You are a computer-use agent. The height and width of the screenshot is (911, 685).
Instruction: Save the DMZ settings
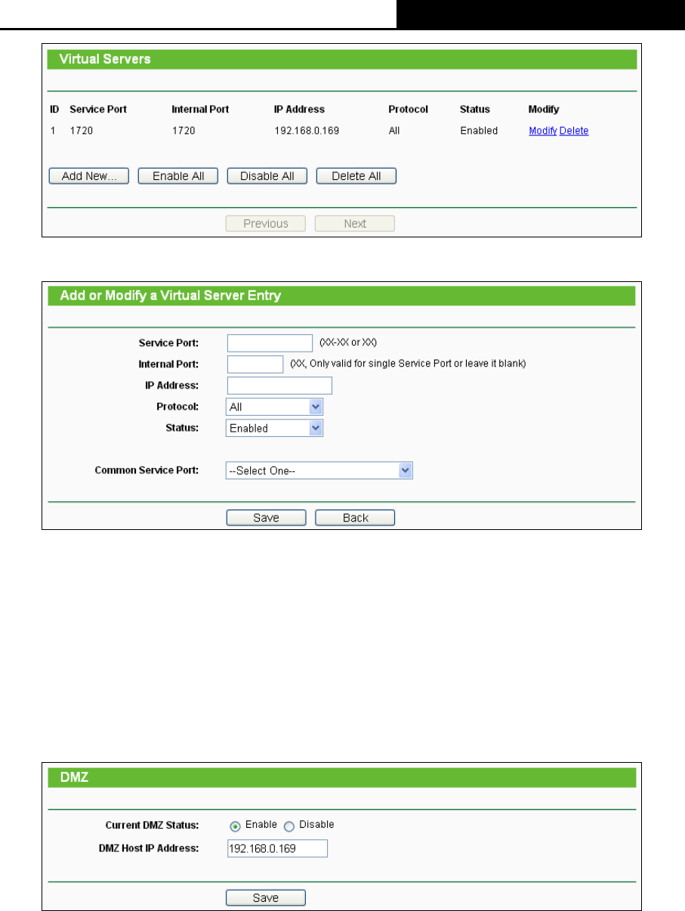(266, 898)
